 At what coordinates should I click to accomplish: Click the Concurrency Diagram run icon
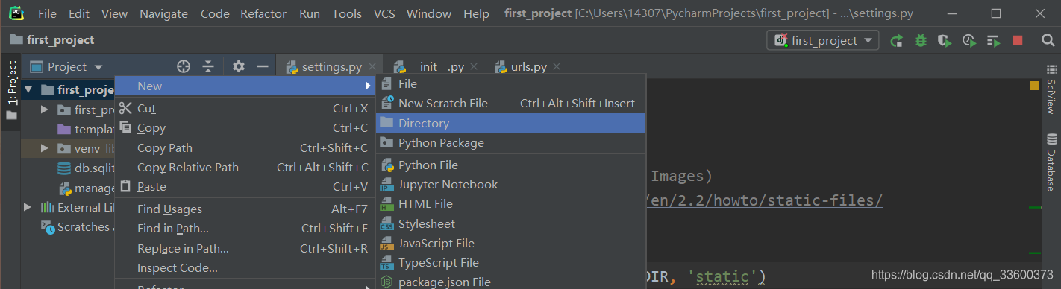pos(993,41)
